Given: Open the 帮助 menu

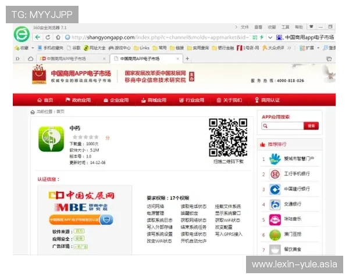Looking at the screenshot, I should pos(299,27).
